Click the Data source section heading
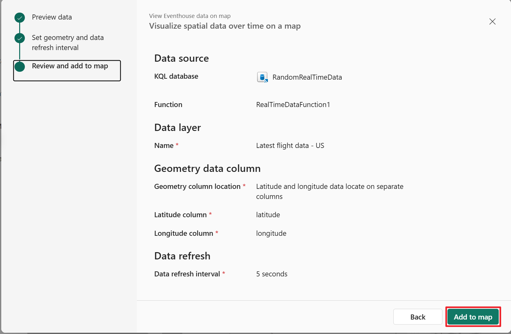 tap(181, 58)
